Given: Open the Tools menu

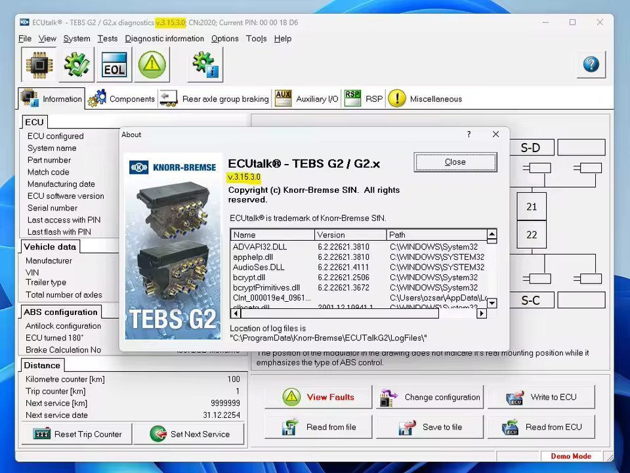Looking at the screenshot, I should pyautogui.click(x=256, y=38).
